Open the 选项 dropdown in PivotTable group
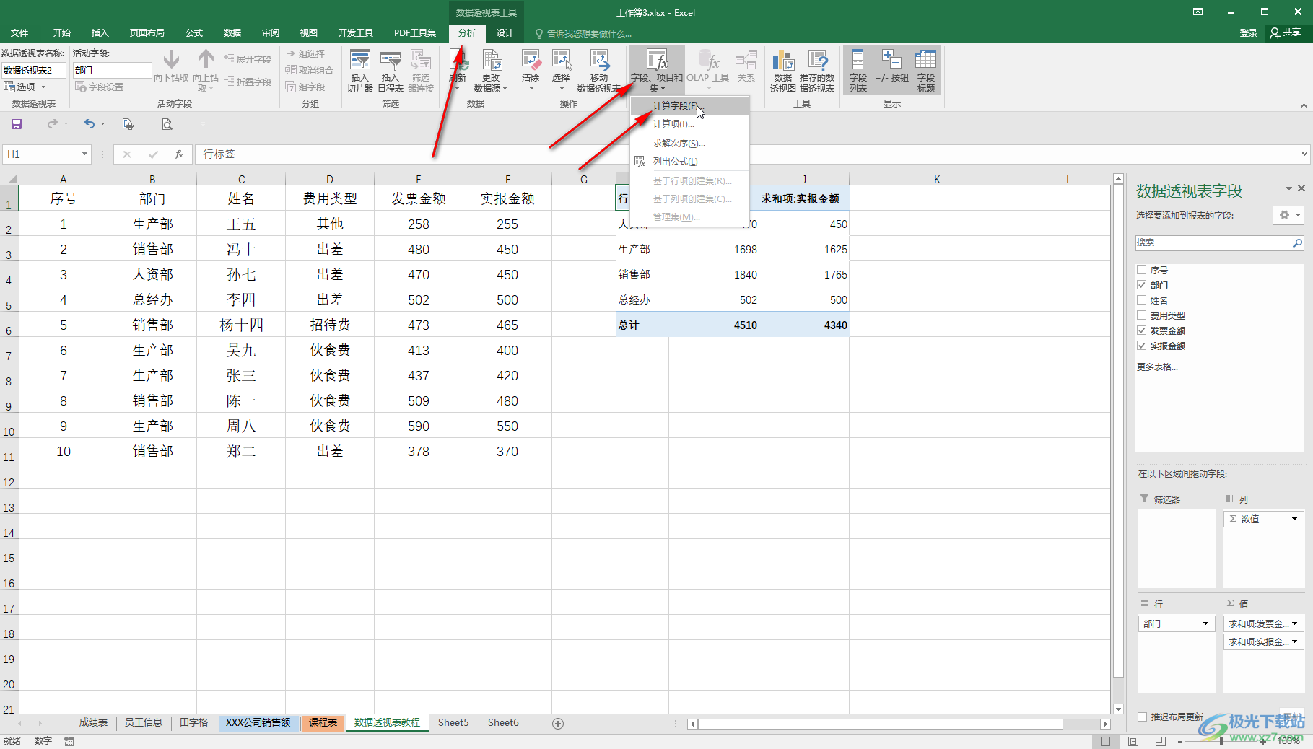This screenshot has width=1313, height=749. pos(25,87)
